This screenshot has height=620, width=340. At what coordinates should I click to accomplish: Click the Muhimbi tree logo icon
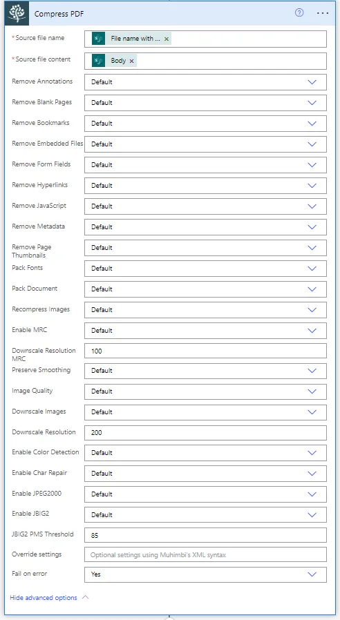click(17, 13)
